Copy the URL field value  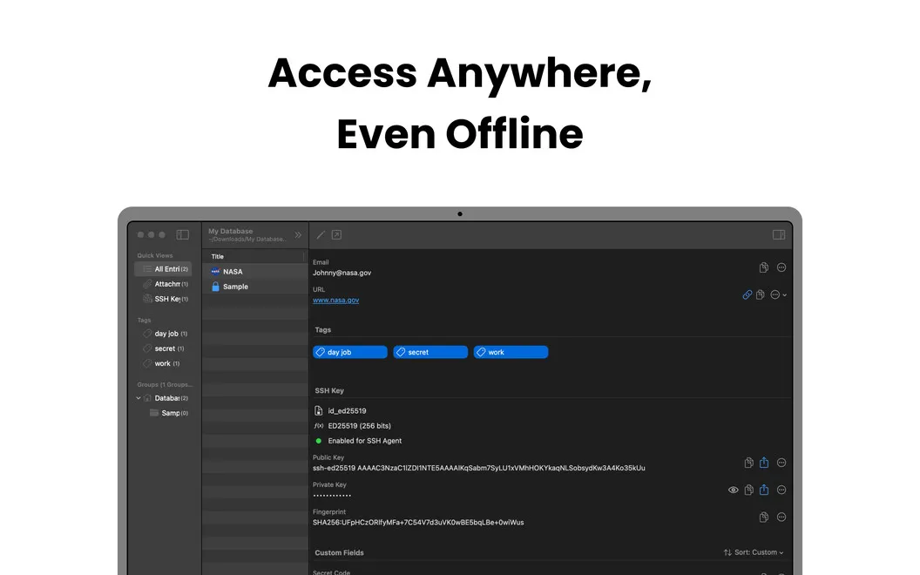(x=761, y=294)
